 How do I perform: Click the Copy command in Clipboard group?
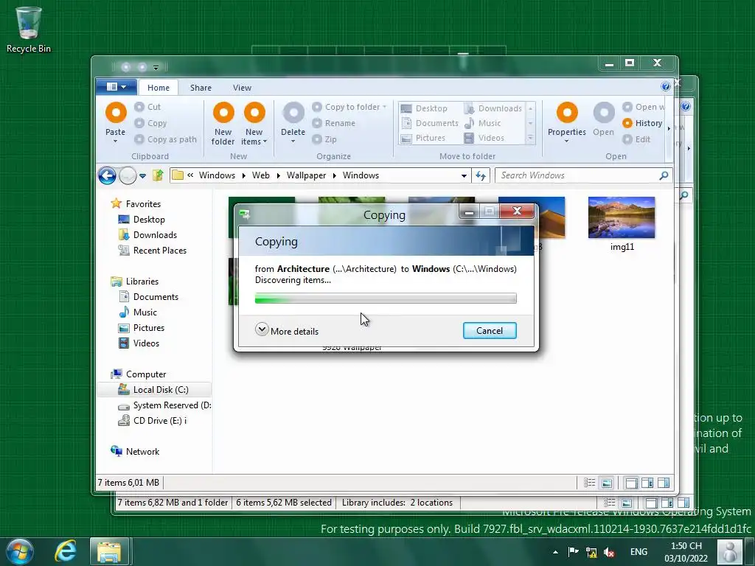coord(150,123)
